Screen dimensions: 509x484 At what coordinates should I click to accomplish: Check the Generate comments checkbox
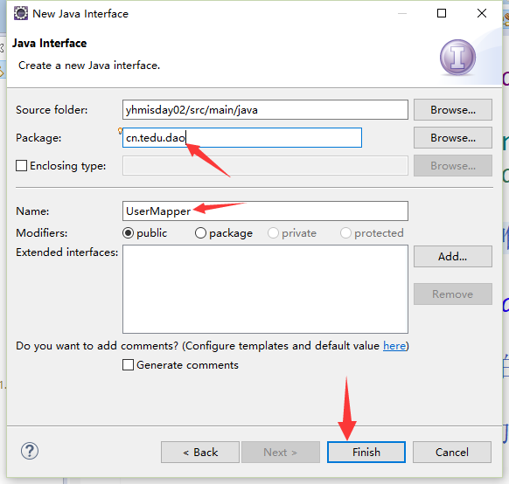128,364
